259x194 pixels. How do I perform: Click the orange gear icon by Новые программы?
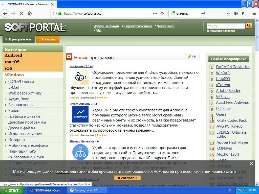tap(69, 57)
